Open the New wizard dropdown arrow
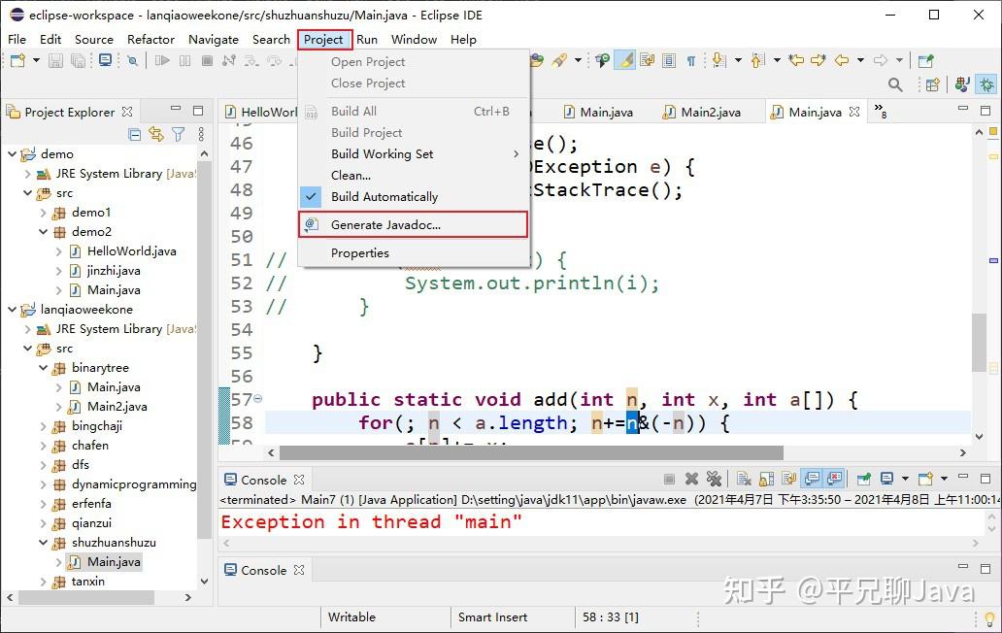Screen dimensions: 1002x633 tap(36, 60)
